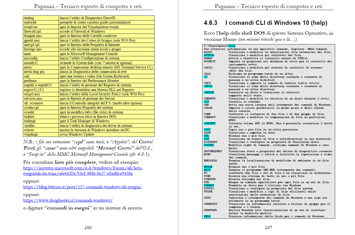
Task: Click the 'inetcpl.cpl' table cell
Action: coord(41,45)
